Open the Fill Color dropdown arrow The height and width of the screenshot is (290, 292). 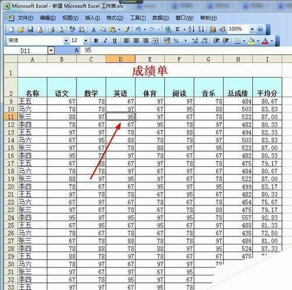tap(258, 41)
